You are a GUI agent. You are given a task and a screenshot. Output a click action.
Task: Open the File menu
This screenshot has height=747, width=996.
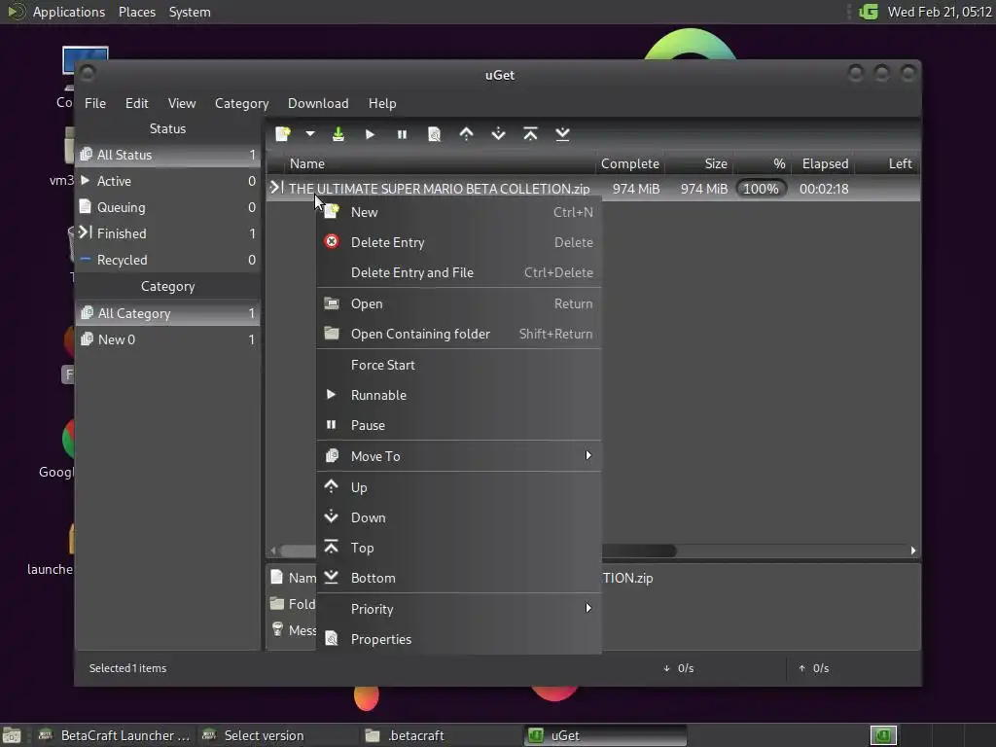(x=95, y=103)
